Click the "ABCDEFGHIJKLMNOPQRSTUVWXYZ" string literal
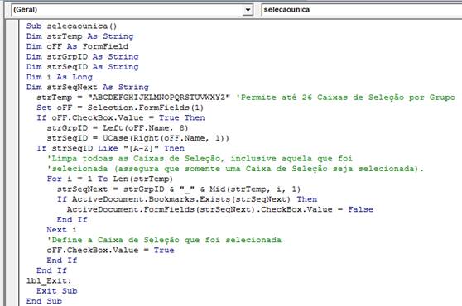The width and height of the screenshot is (462, 306). point(159,98)
